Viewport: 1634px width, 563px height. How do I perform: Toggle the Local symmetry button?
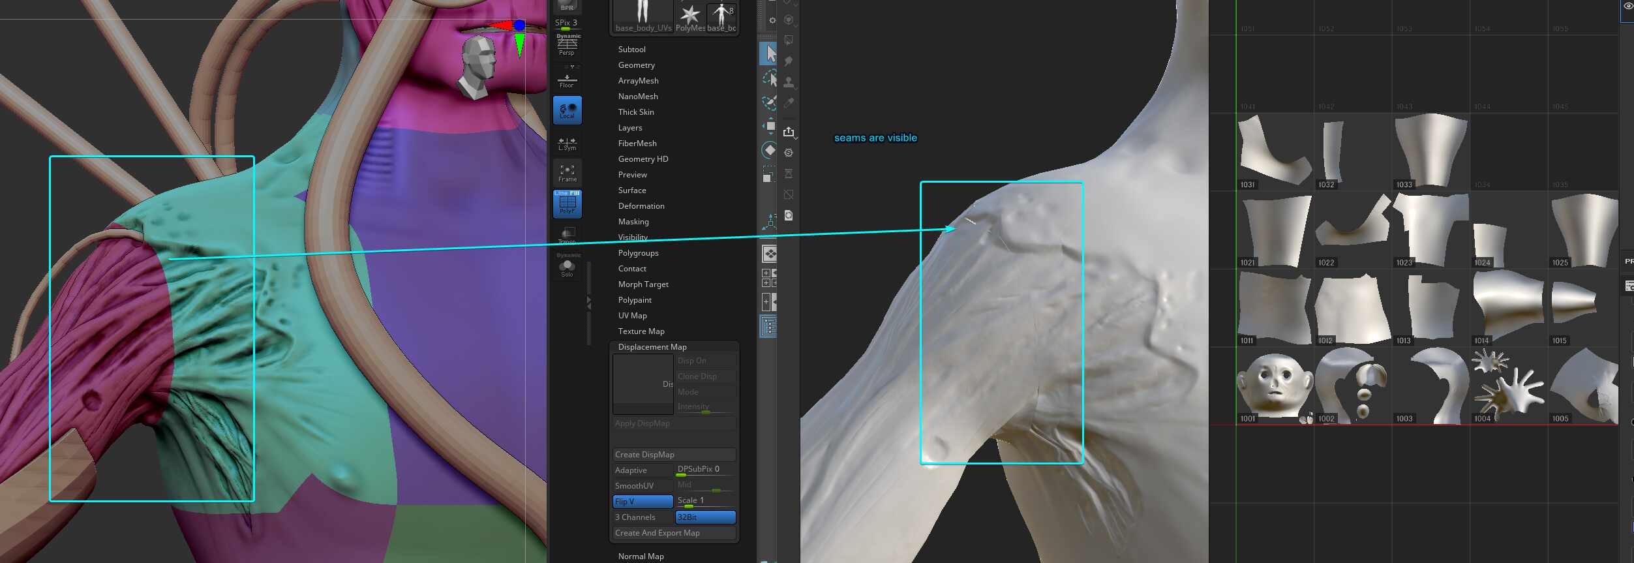tap(567, 110)
